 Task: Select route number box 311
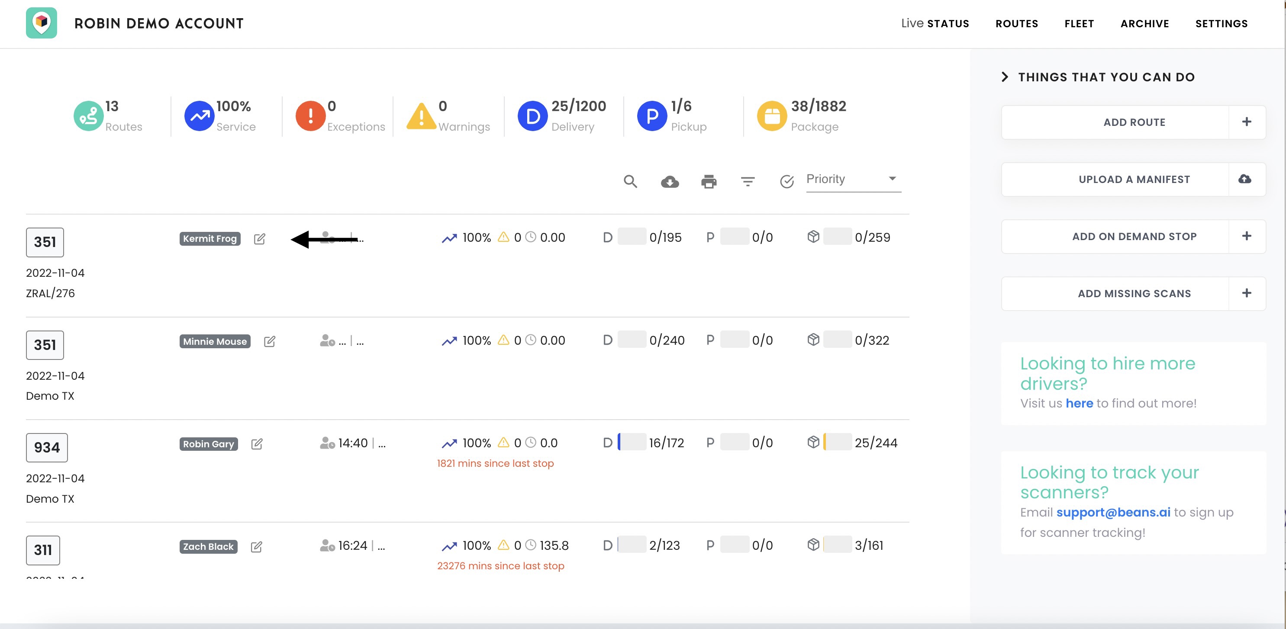43,550
